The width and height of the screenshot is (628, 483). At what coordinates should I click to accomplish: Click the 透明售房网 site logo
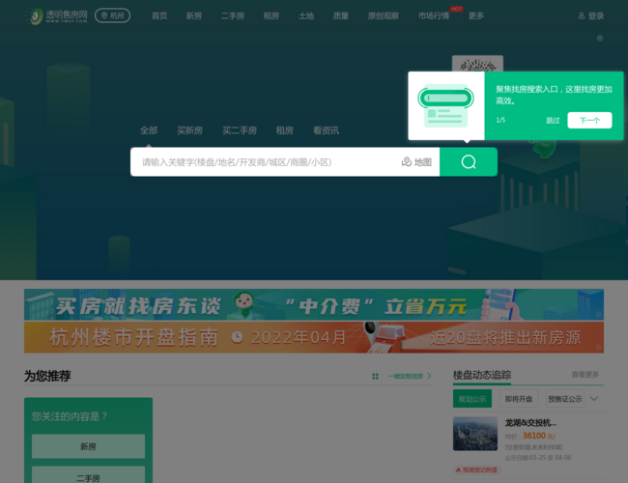56,16
